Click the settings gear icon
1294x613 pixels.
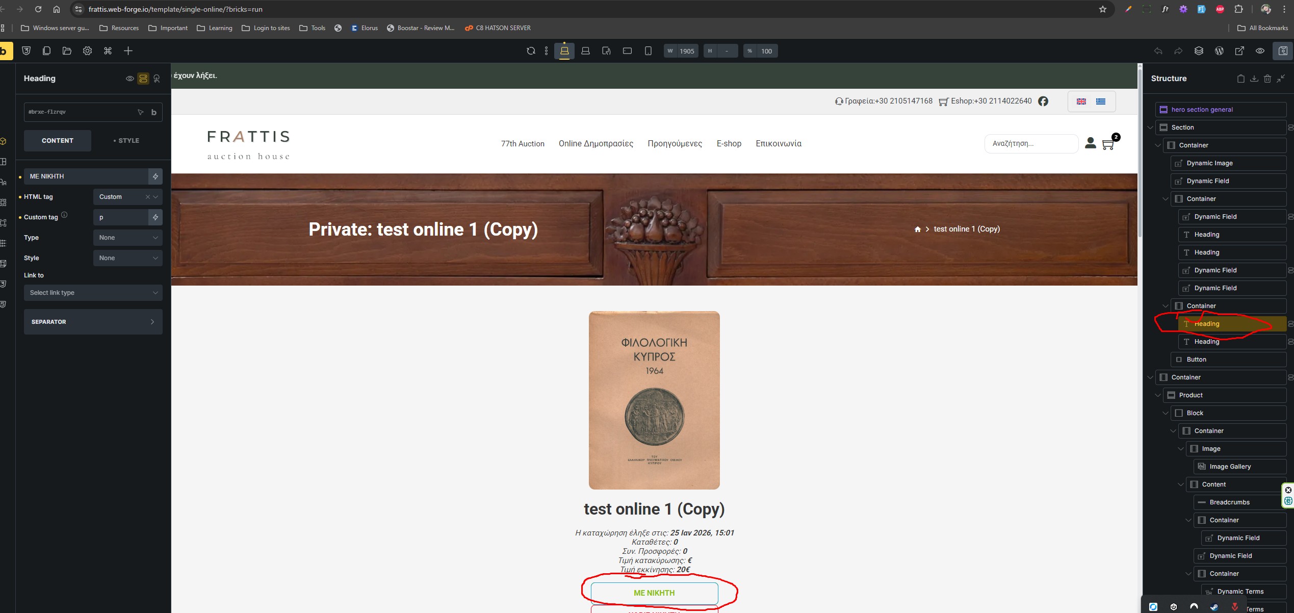(87, 51)
